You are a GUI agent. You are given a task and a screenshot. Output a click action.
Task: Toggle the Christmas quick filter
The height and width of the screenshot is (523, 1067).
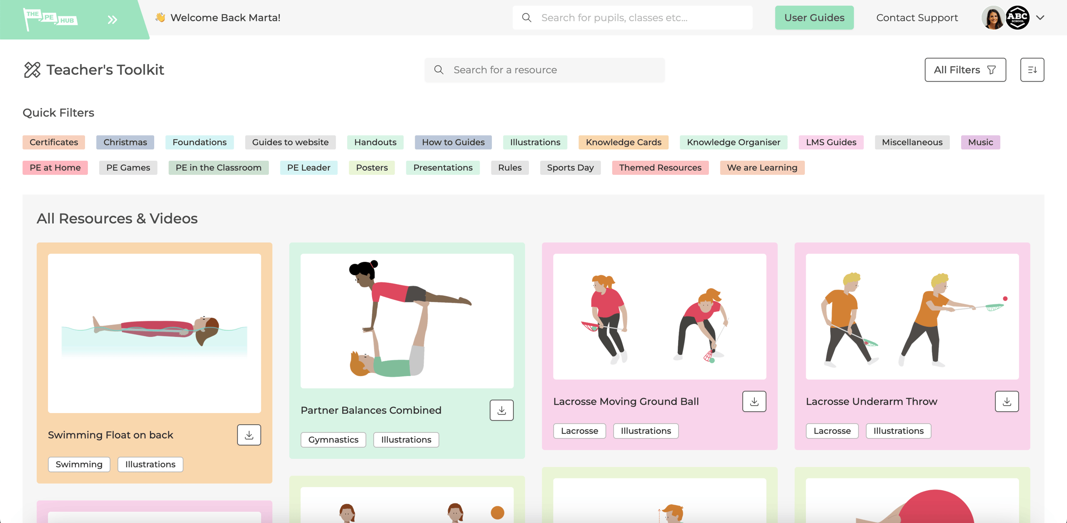(125, 142)
